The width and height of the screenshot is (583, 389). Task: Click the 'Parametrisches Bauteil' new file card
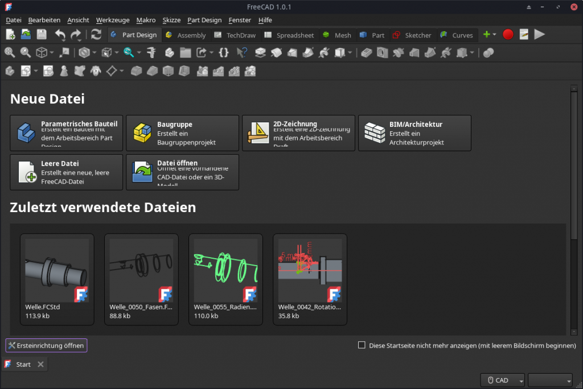[66, 133]
